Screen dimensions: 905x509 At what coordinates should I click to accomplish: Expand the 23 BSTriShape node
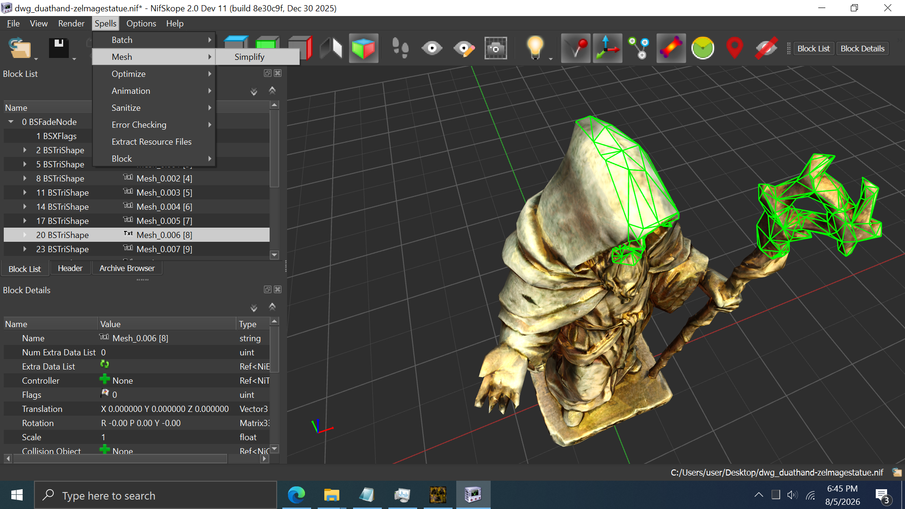(x=25, y=249)
